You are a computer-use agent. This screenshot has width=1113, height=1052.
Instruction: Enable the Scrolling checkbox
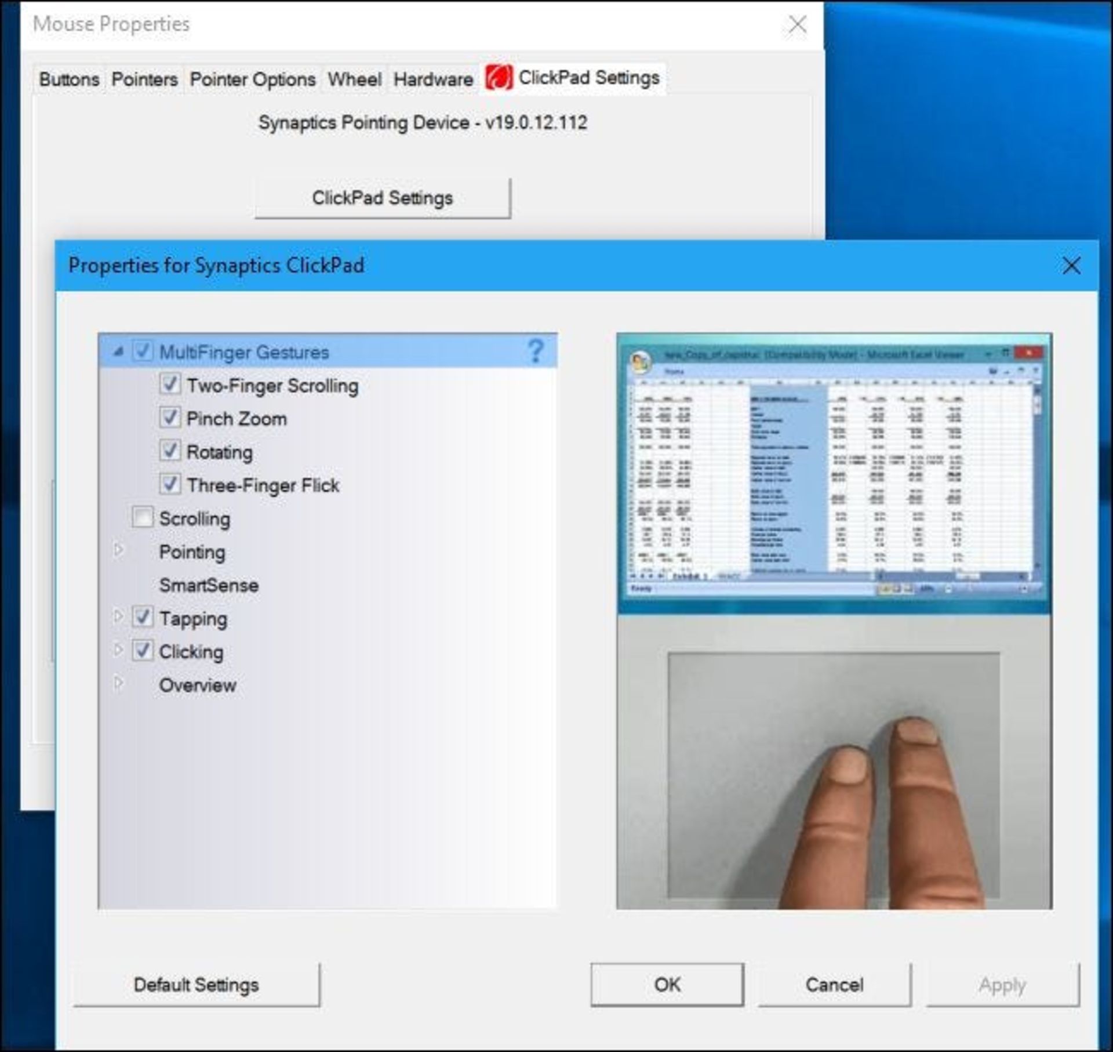(x=143, y=517)
